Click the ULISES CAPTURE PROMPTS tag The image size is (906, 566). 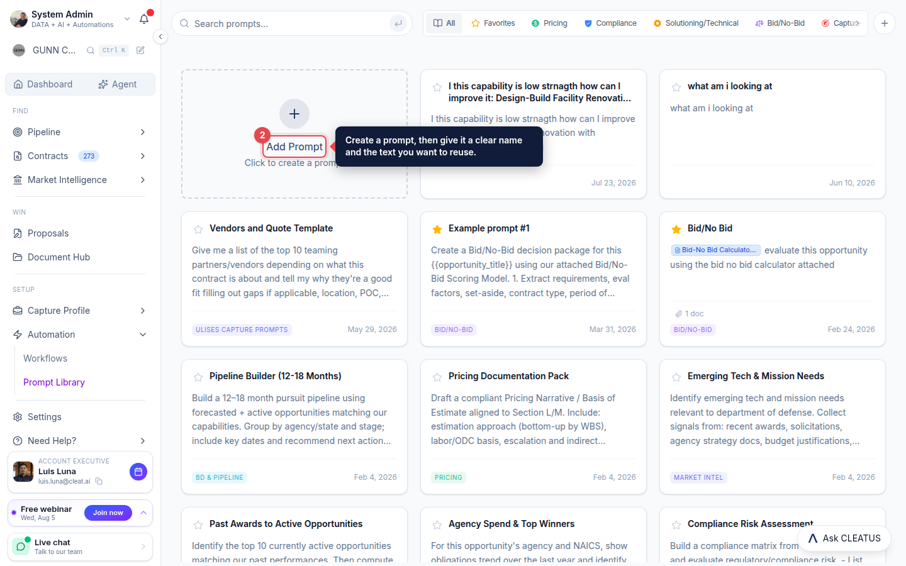(242, 330)
